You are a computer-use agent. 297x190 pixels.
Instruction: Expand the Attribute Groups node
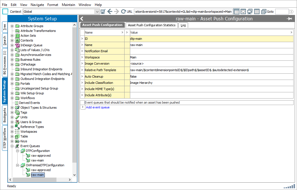click(12, 26)
